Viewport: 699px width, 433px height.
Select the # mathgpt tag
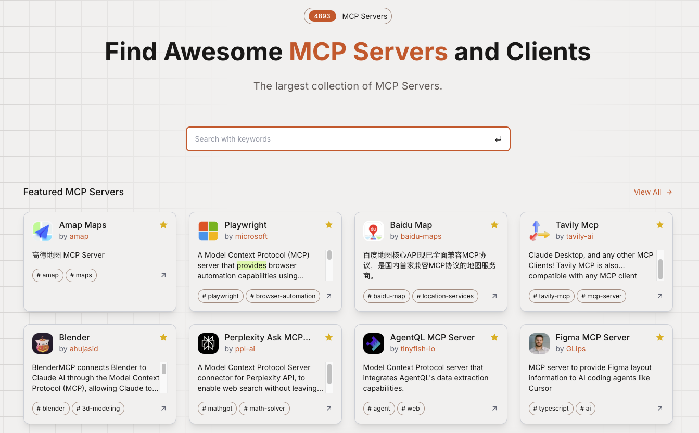click(217, 409)
